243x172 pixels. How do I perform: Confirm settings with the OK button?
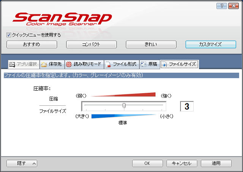point(147,164)
